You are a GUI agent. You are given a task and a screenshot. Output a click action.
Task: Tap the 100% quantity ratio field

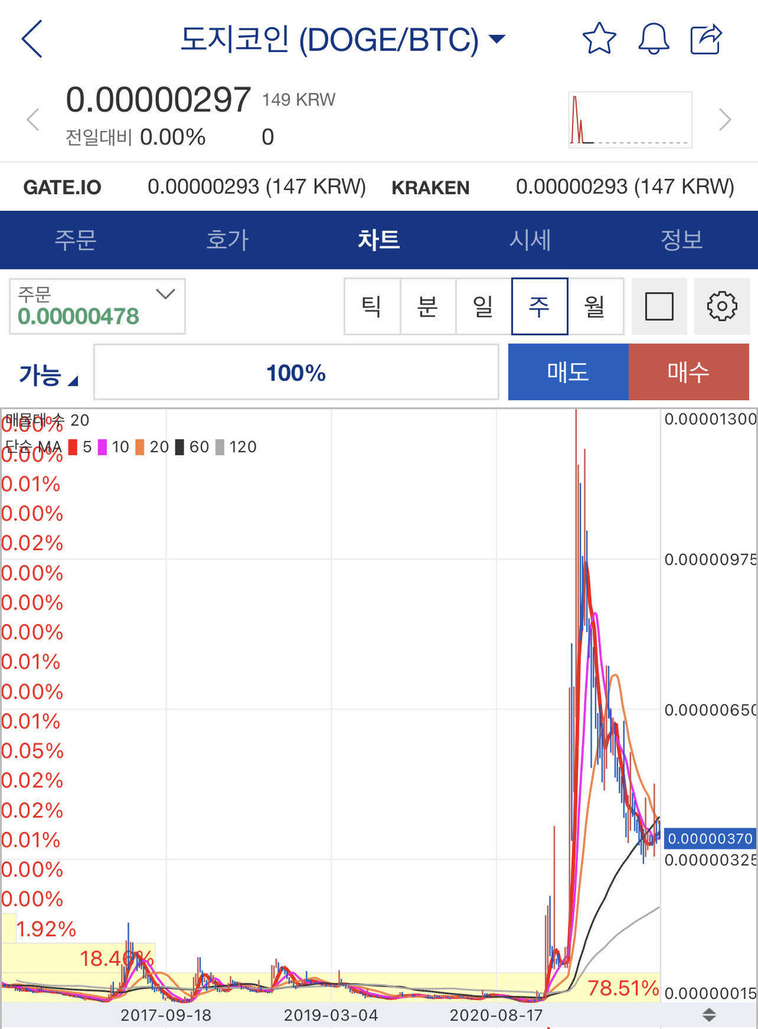(x=296, y=373)
